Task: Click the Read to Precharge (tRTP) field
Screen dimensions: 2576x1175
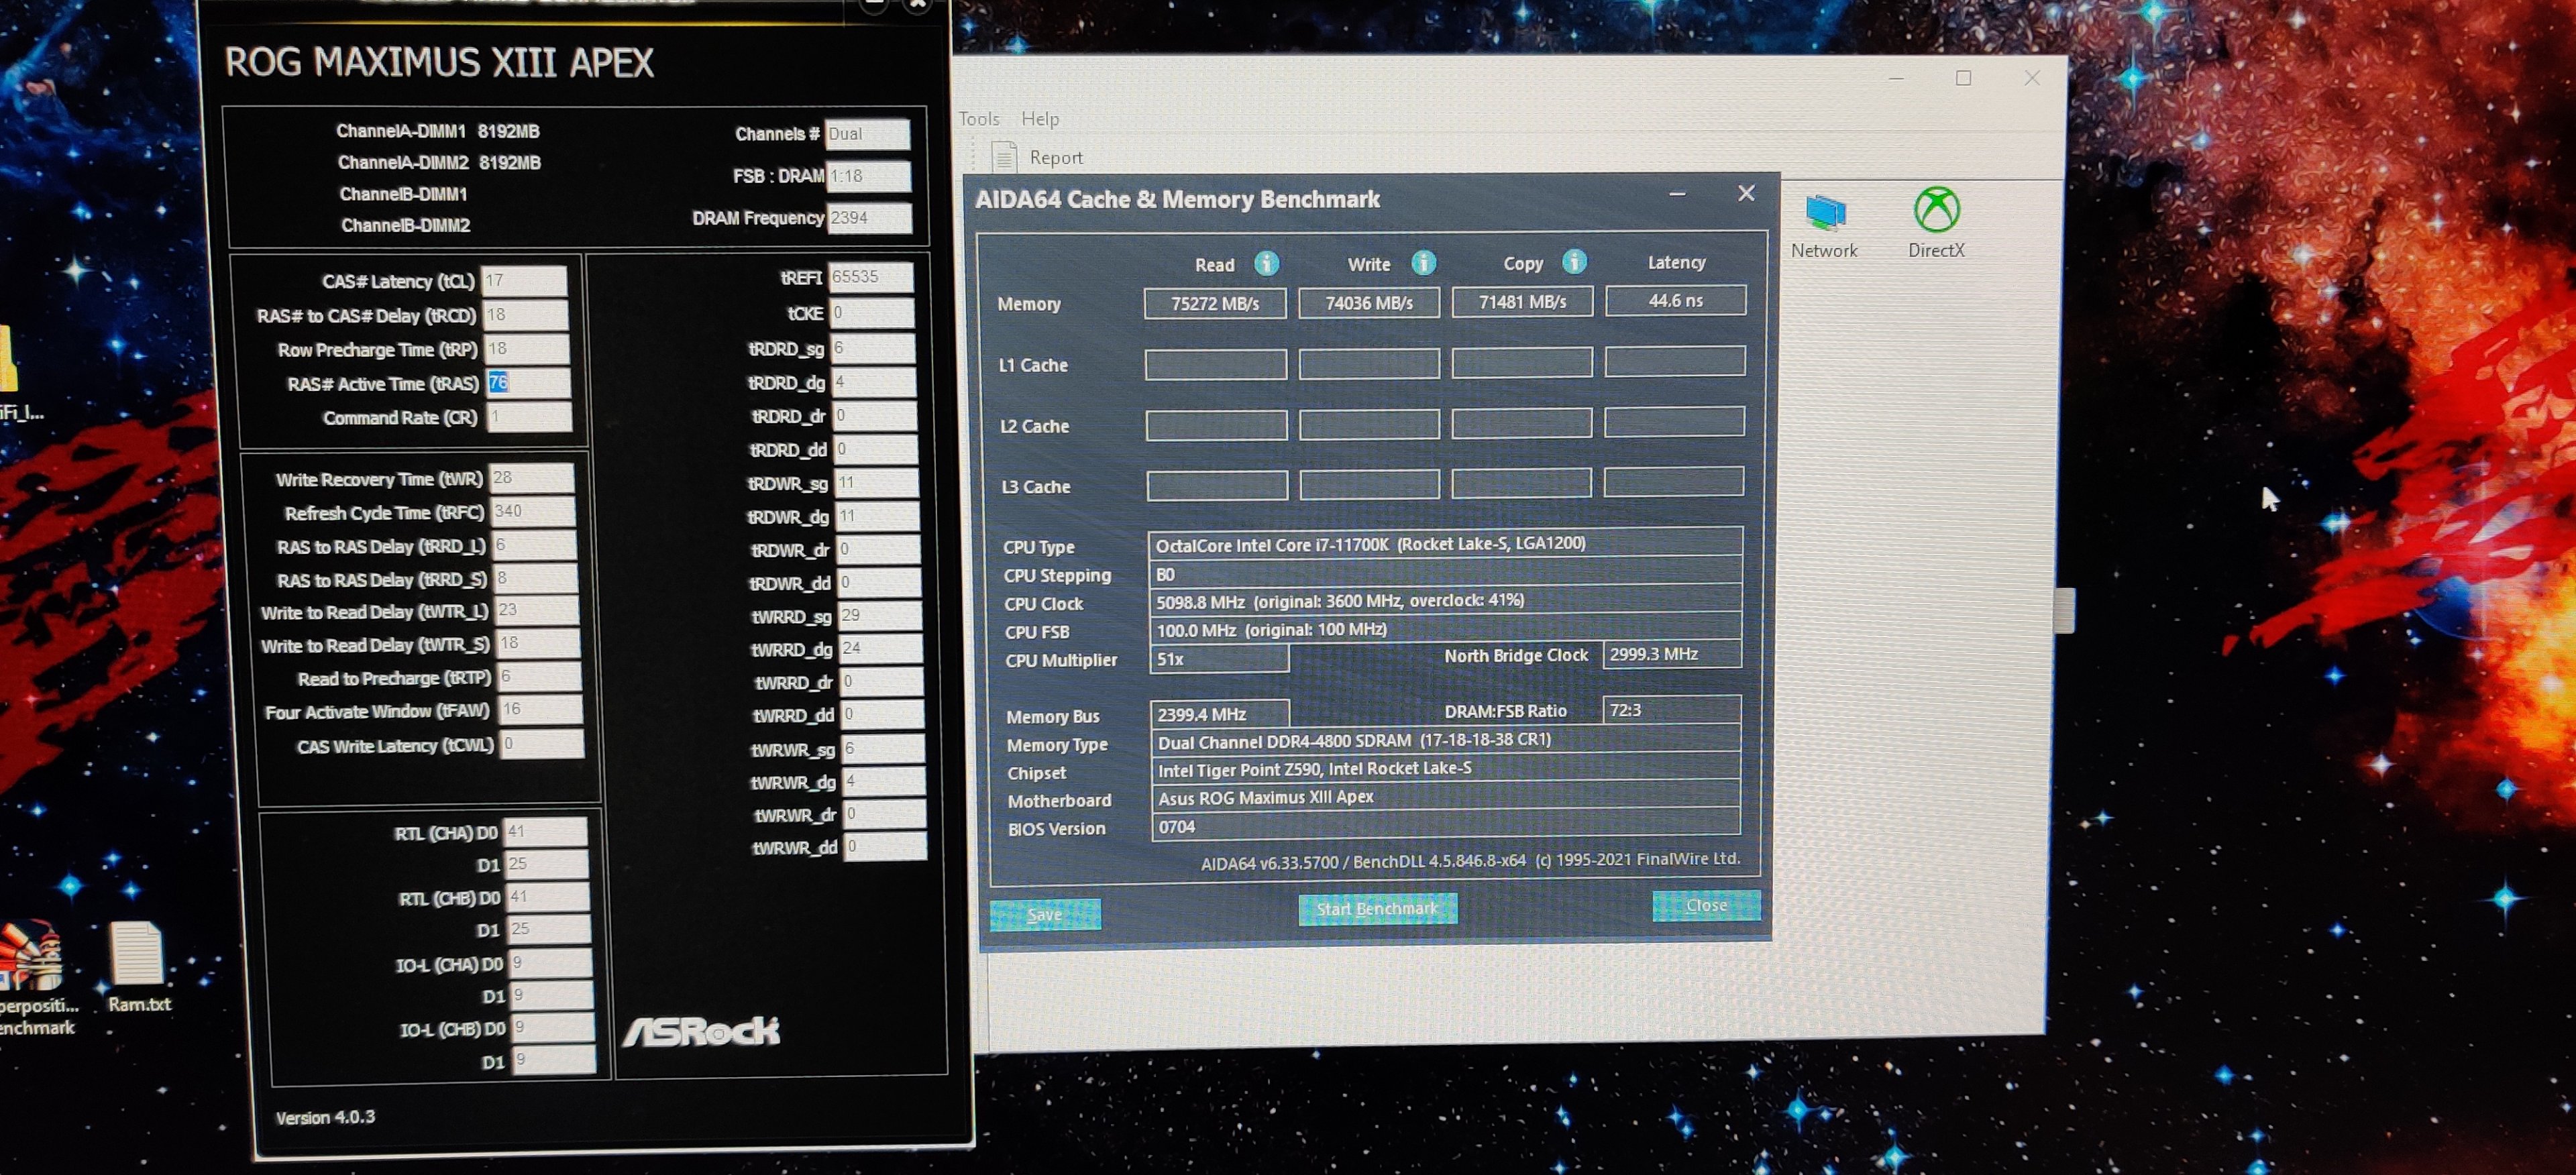Action: 539,677
